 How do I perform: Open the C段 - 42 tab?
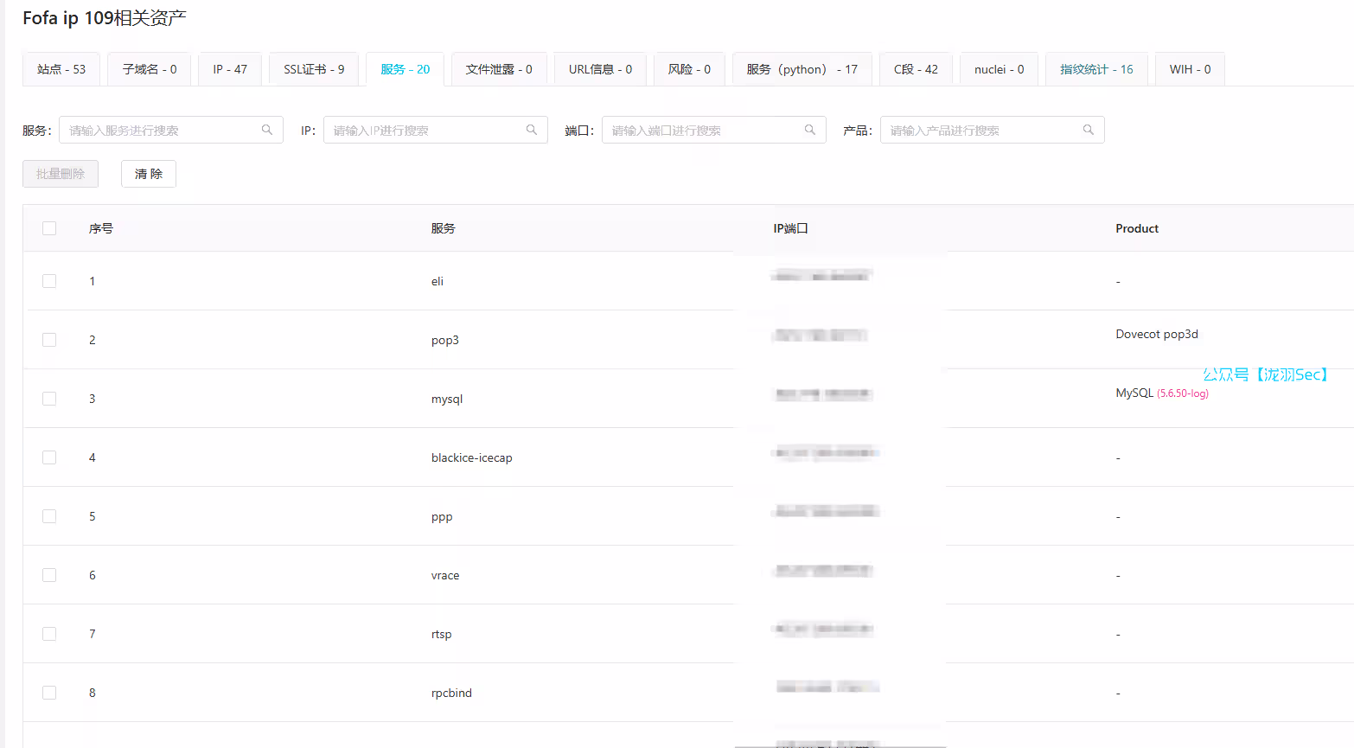[916, 69]
